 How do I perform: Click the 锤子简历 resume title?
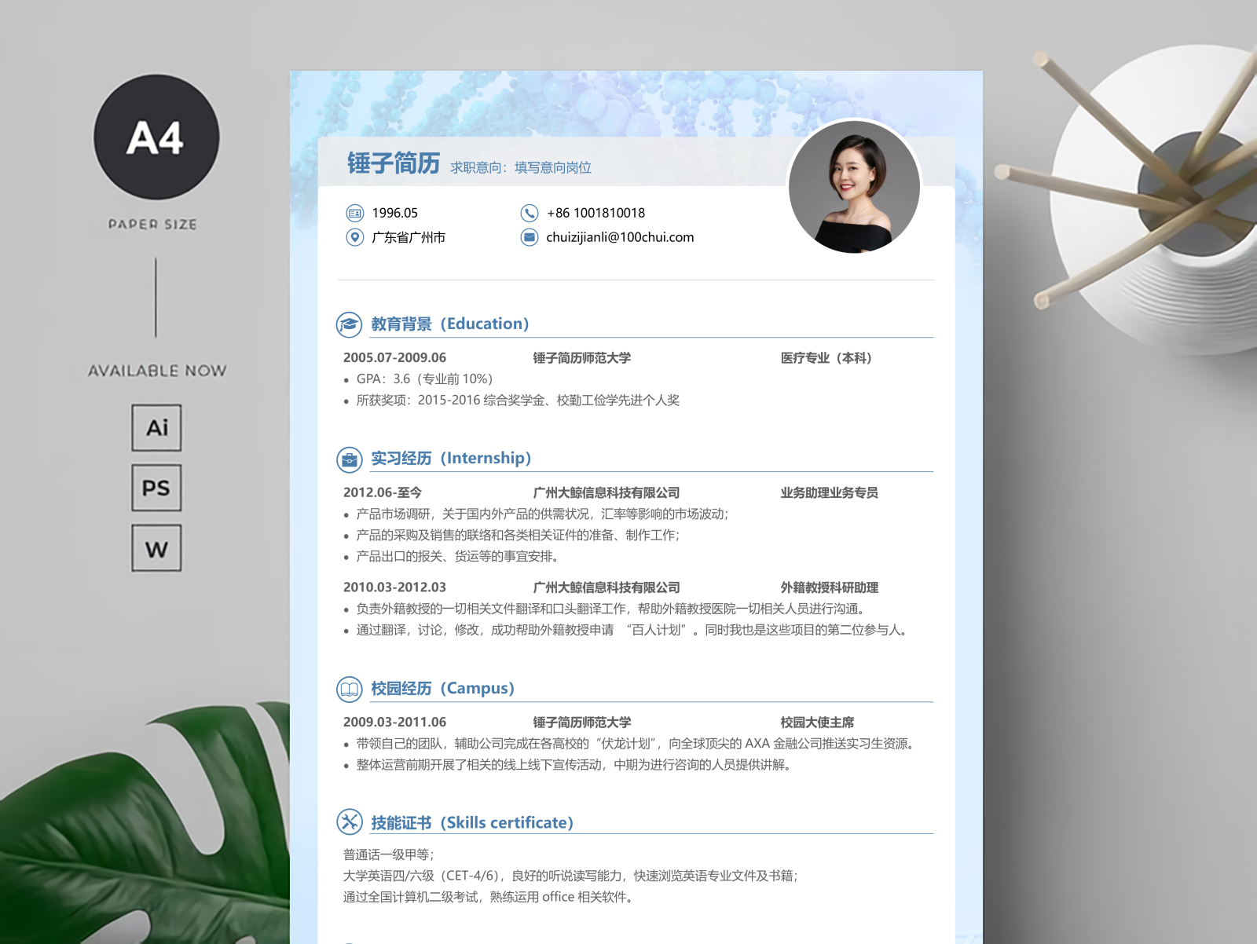click(x=394, y=163)
